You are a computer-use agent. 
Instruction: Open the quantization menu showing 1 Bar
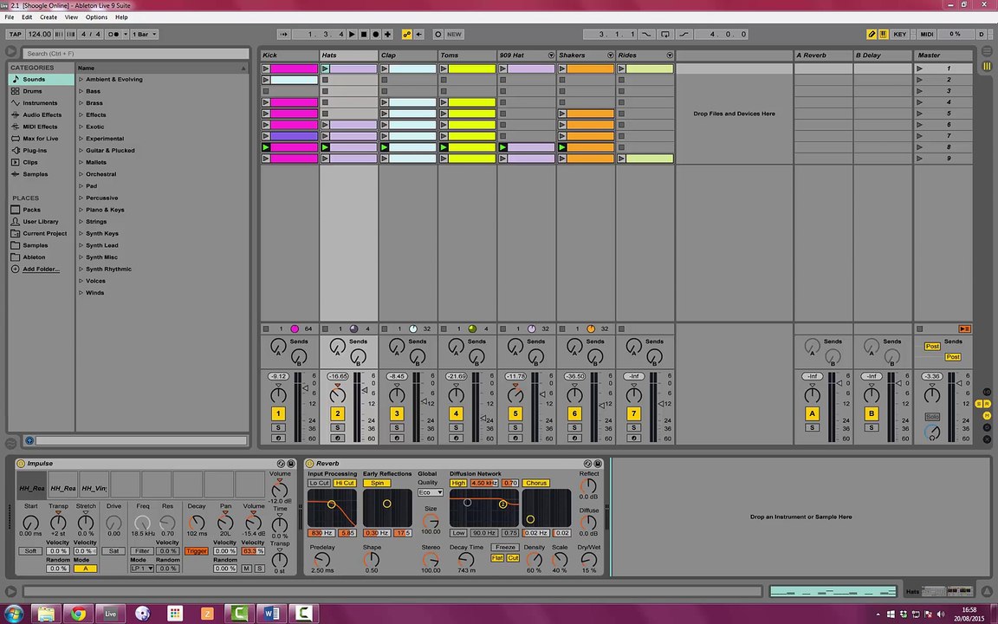tap(145, 35)
